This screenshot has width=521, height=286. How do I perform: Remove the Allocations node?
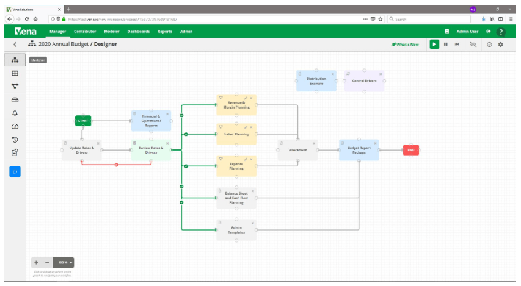point(314,143)
